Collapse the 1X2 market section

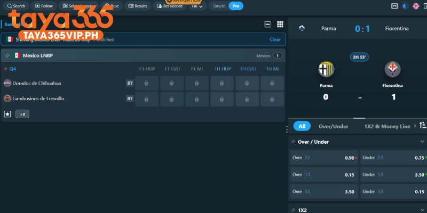[x=422, y=210]
